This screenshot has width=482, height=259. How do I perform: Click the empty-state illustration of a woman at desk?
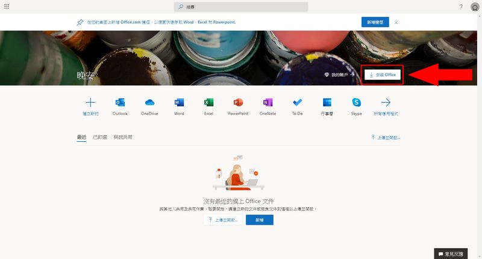click(x=239, y=172)
